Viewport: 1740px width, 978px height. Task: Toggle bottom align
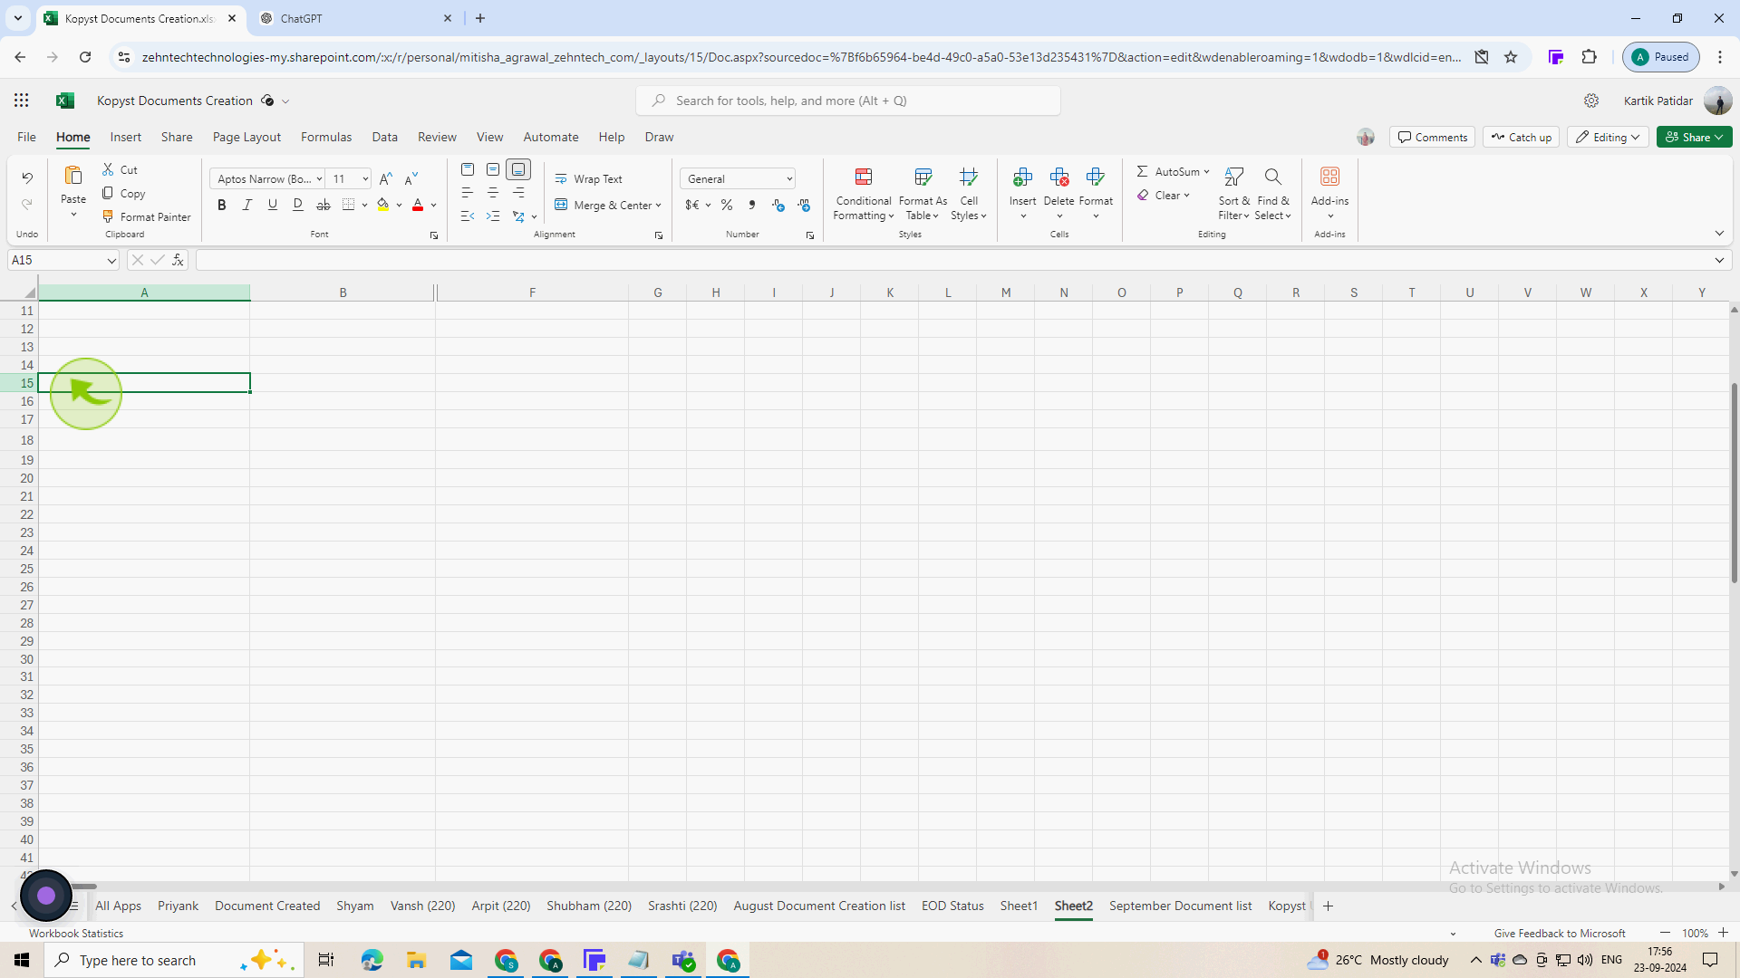(518, 169)
